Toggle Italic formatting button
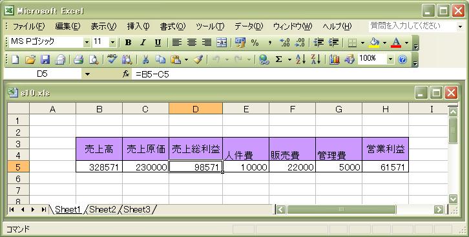The width and height of the screenshot is (469, 237). click(x=143, y=43)
